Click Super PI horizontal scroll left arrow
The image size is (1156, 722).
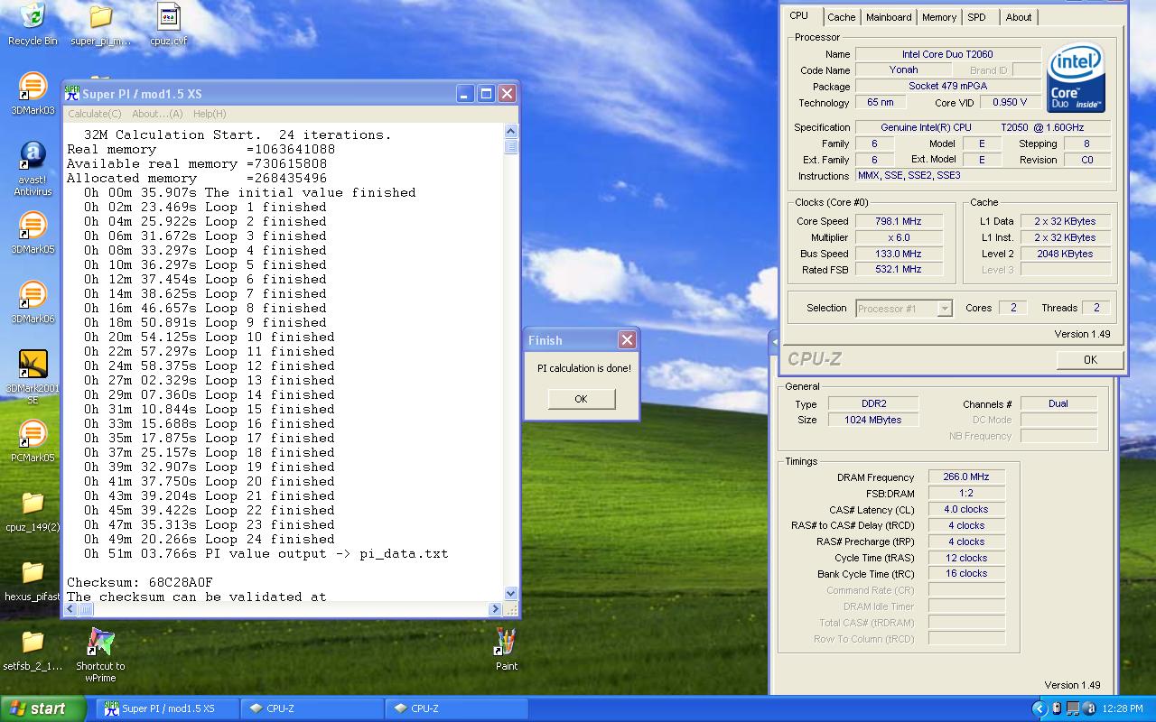tap(70, 609)
